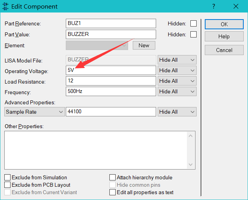The image size is (248, 200).
Task: Click the Operating Voltage label
Action: 26,71
